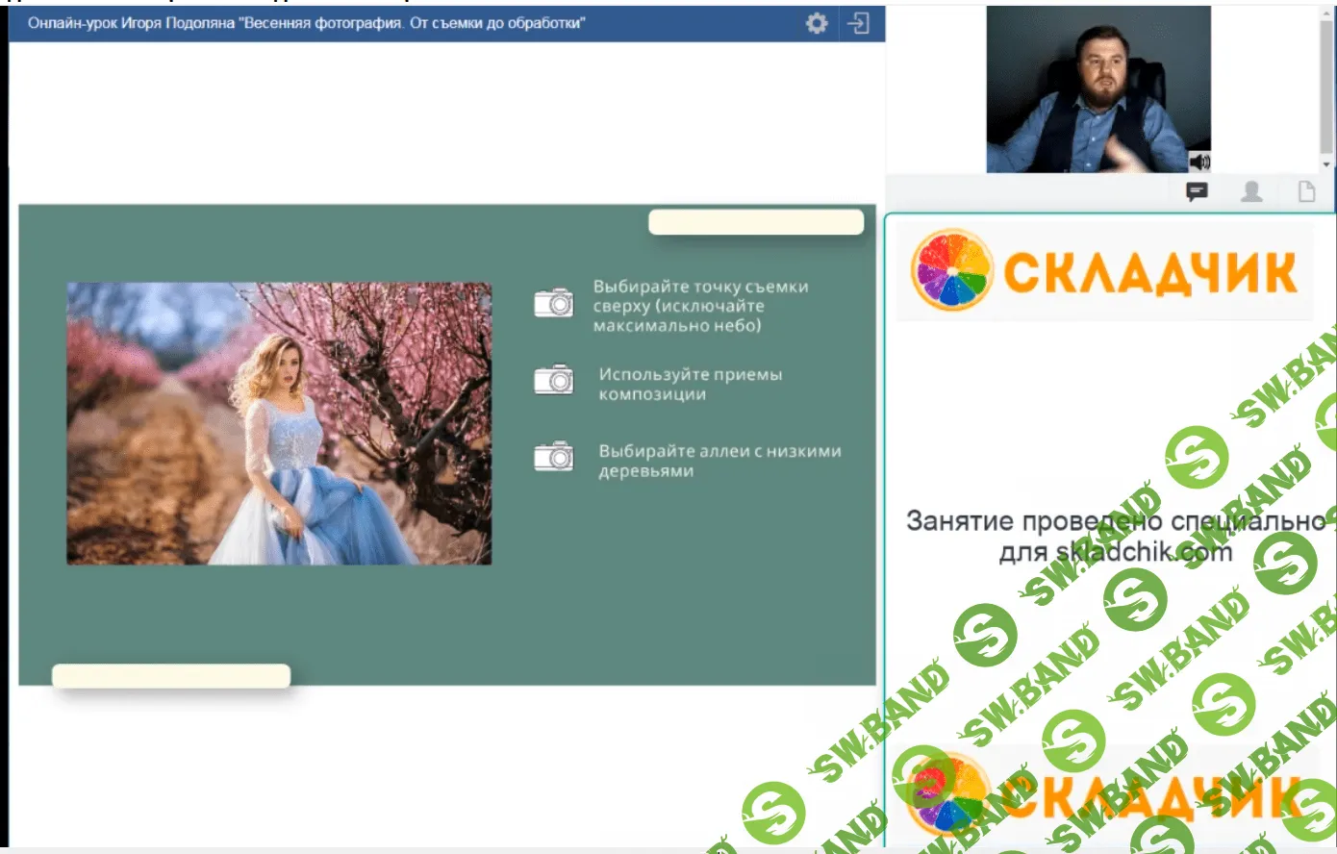Click the cream bar at slide's upper right
Image resolution: width=1337 pixels, height=854 pixels.
[756, 222]
